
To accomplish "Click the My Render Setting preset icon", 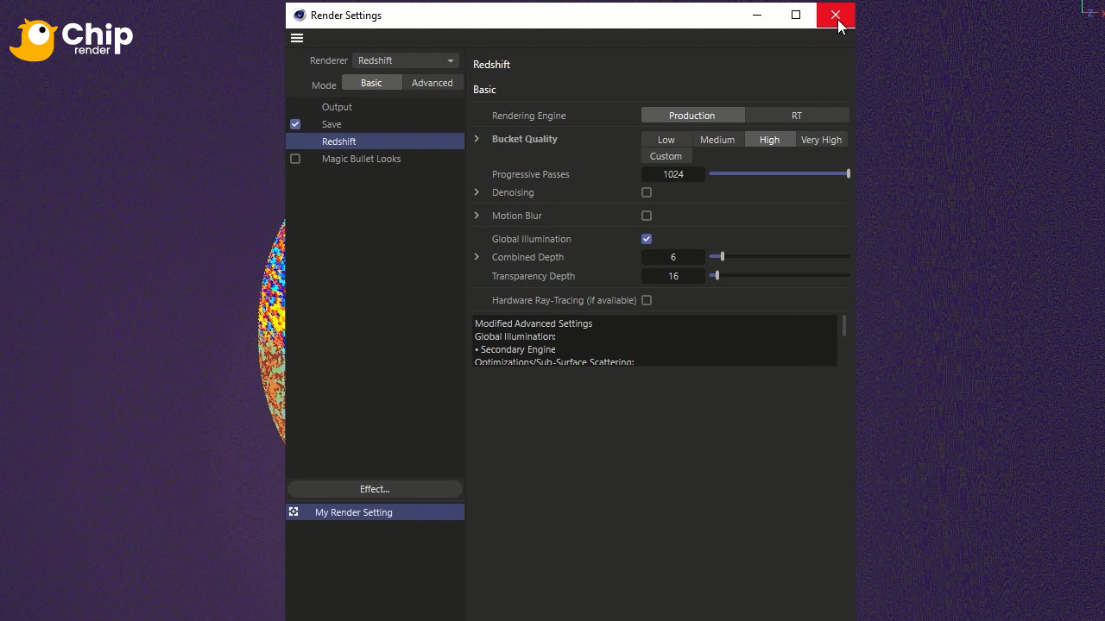I will pos(294,512).
